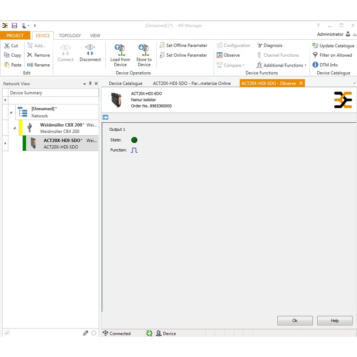Open Network View panel options dropdown
Image resolution: width=357 pixels, height=357 pixels.
(x=84, y=84)
